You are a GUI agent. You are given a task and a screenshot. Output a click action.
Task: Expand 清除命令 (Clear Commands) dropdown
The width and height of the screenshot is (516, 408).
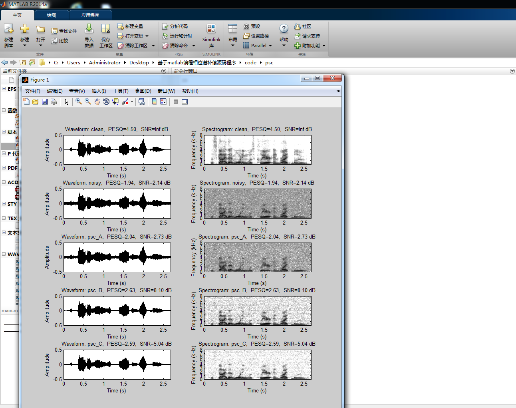[x=194, y=46]
